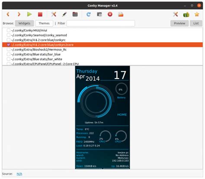Generate preview with camera icon
This screenshot has height=179, width=205.
[99, 14]
